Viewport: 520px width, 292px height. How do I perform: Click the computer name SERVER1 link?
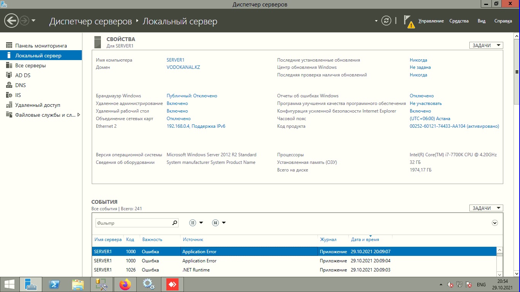(x=175, y=60)
